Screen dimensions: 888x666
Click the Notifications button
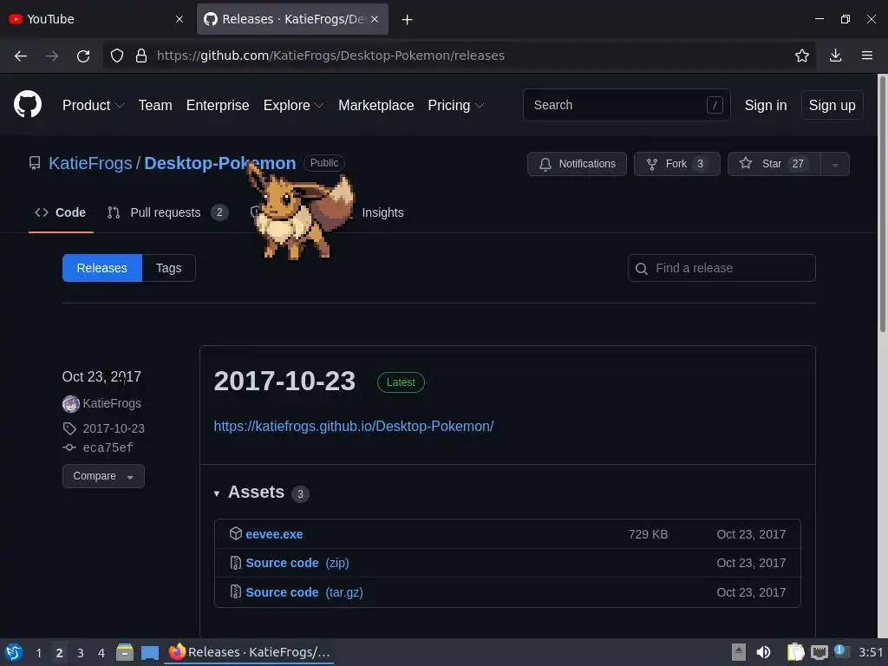click(577, 164)
